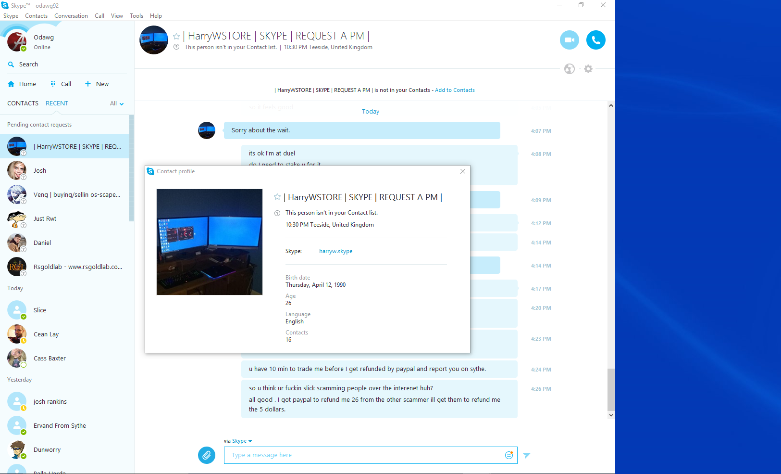The width and height of the screenshot is (781, 474).
Task: Click the attach file paperclip button
Action: 207,455
